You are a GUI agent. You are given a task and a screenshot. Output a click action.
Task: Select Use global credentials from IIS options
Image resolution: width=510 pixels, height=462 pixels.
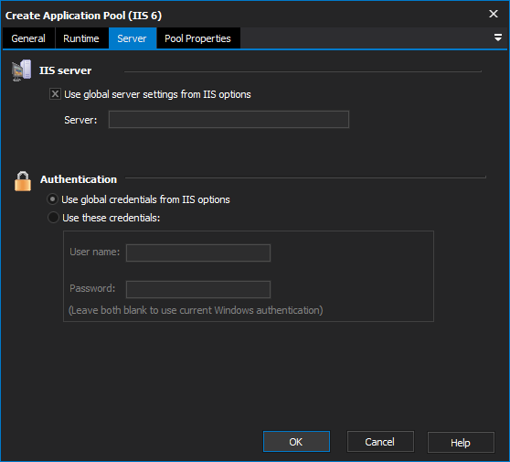[53, 199]
